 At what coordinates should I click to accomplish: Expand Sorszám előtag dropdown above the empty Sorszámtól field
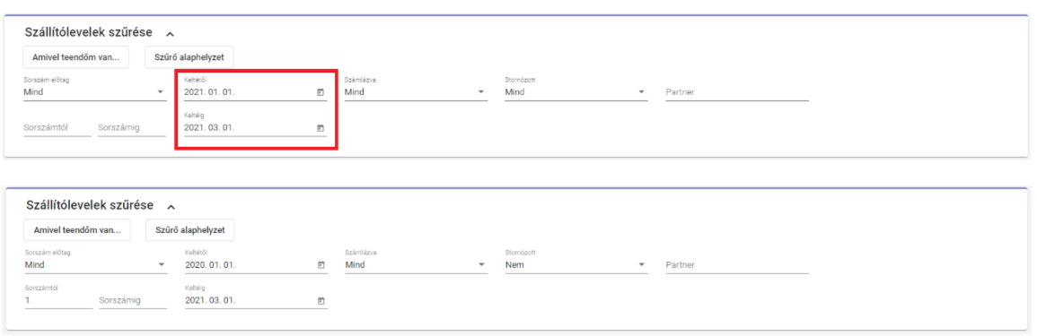94,92
